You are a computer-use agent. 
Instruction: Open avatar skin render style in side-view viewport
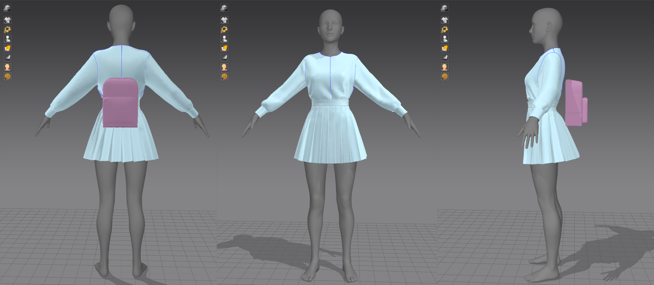click(445, 67)
